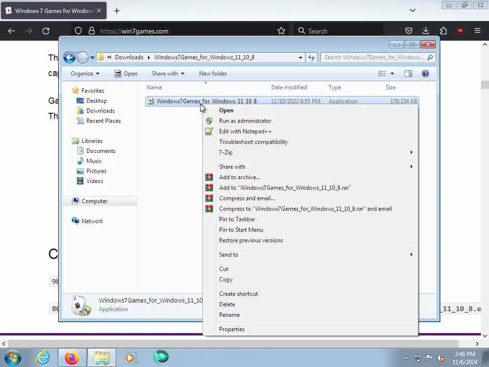489x367 pixels.
Task: Expand the address bar history dropdown
Action: 300,57
